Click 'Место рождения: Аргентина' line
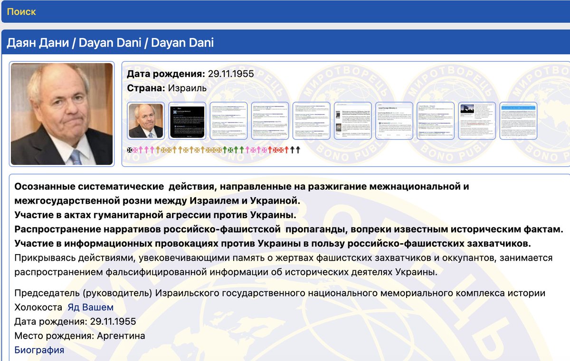This screenshot has width=570, height=361. (x=80, y=336)
